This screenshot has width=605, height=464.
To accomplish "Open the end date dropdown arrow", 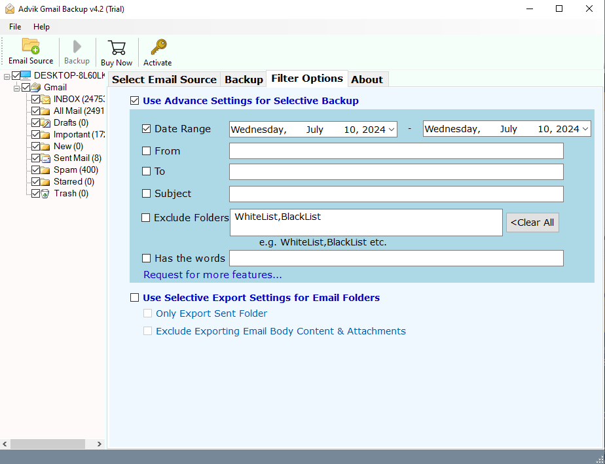I will coord(585,129).
